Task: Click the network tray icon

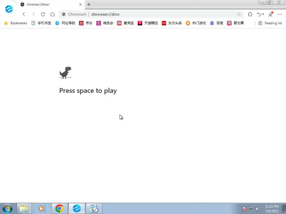Action: (x=251, y=209)
